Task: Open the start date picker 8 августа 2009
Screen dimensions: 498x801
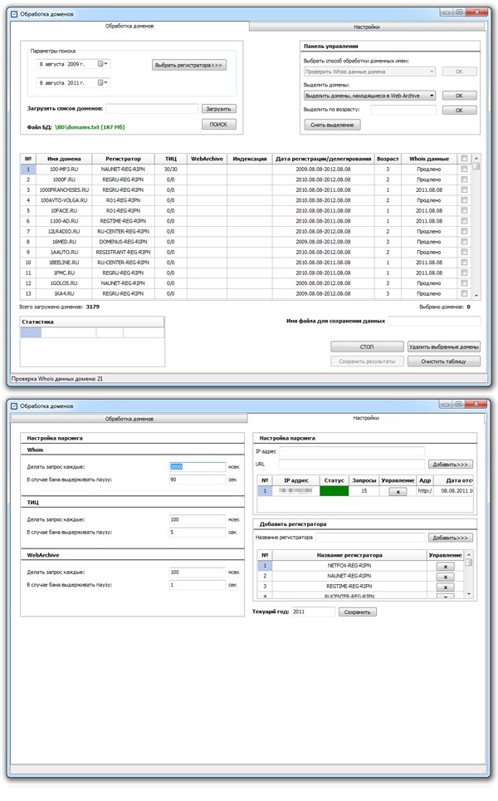Action: tap(103, 64)
